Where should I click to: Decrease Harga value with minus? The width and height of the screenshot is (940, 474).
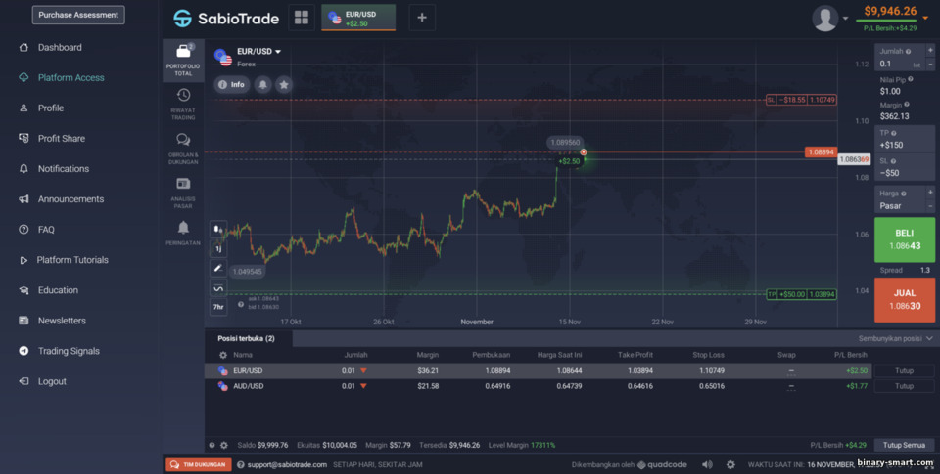930,206
